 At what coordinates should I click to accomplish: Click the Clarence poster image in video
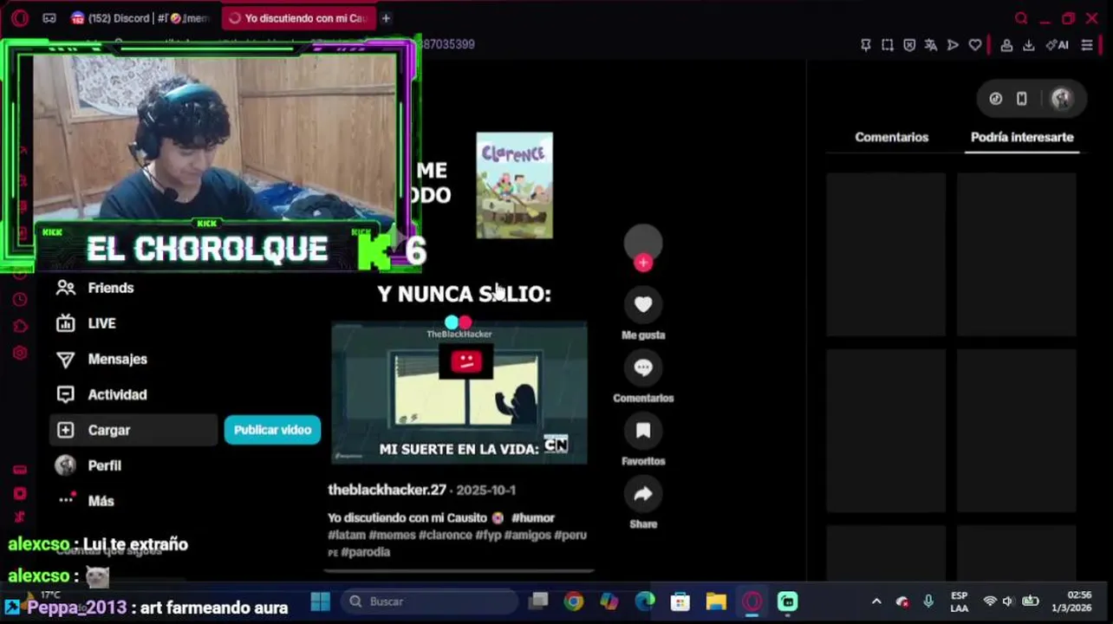tap(514, 185)
